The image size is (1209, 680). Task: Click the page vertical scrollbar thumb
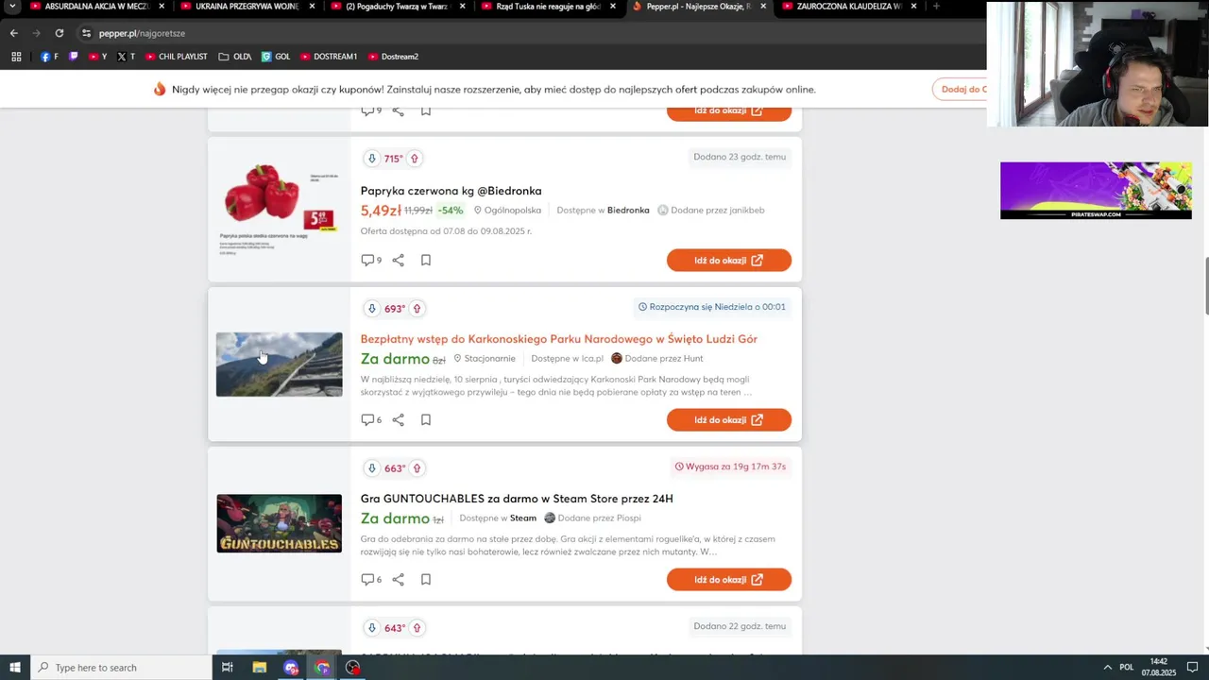point(1205,286)
